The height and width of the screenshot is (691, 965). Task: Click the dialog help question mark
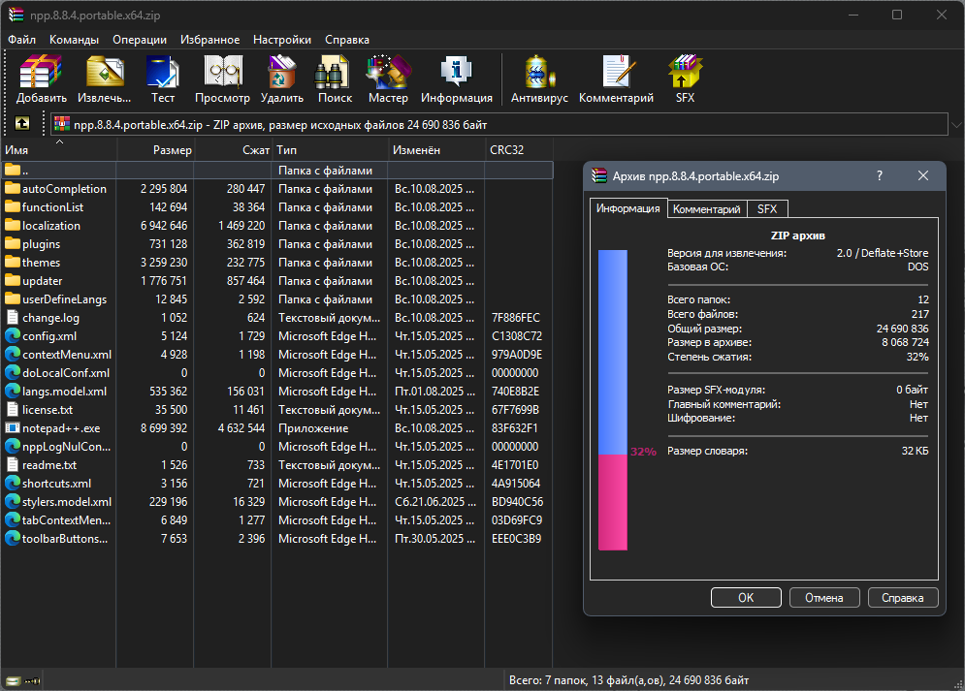[880, 175]
